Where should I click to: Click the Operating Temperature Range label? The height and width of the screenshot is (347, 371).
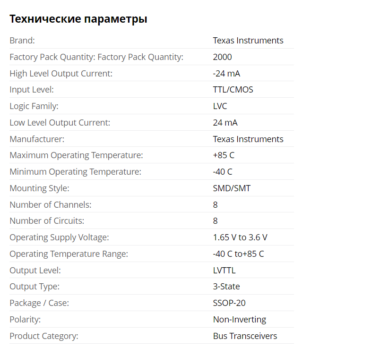(69, 254)
